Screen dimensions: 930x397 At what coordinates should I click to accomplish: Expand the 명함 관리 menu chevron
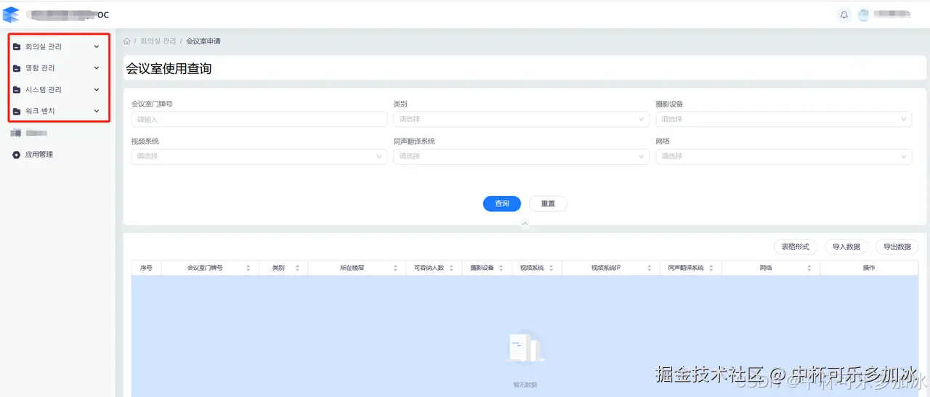(x=97, y=68)
